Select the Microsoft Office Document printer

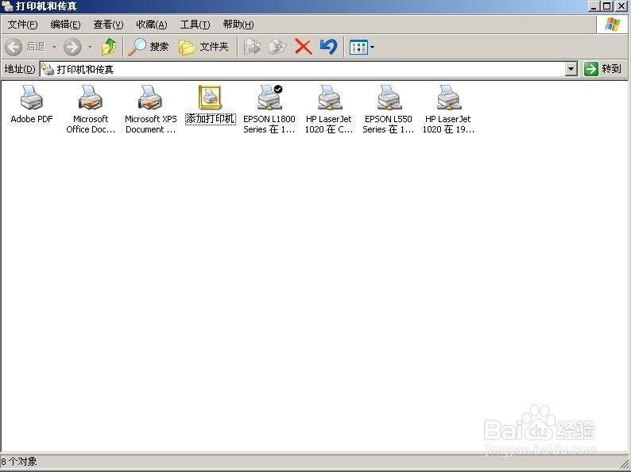(x=91, y=98)
